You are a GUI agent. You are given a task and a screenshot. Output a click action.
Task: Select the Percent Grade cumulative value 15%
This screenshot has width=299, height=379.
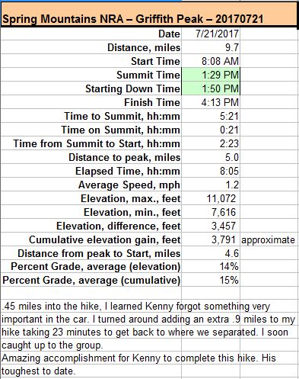pos(211,281)
